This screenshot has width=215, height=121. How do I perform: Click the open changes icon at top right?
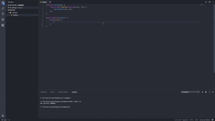pos(206,2)
